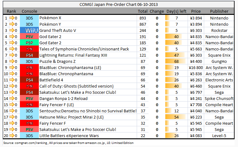Select the Console column header
This screenshot has width=238, height=147.
29,11
